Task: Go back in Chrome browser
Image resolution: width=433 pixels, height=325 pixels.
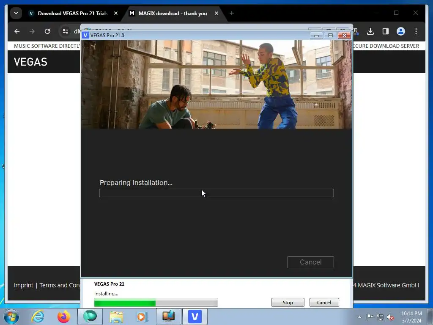Action: click(x=17, y=31)
